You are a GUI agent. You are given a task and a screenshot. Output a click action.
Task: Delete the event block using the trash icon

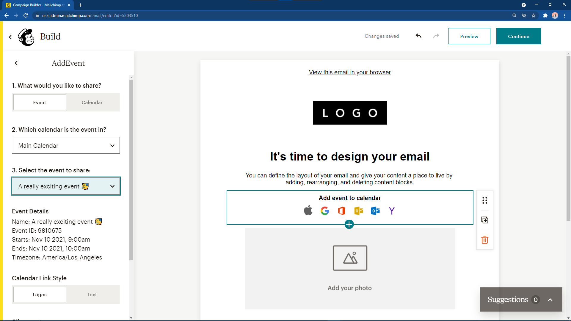[484, 240]
